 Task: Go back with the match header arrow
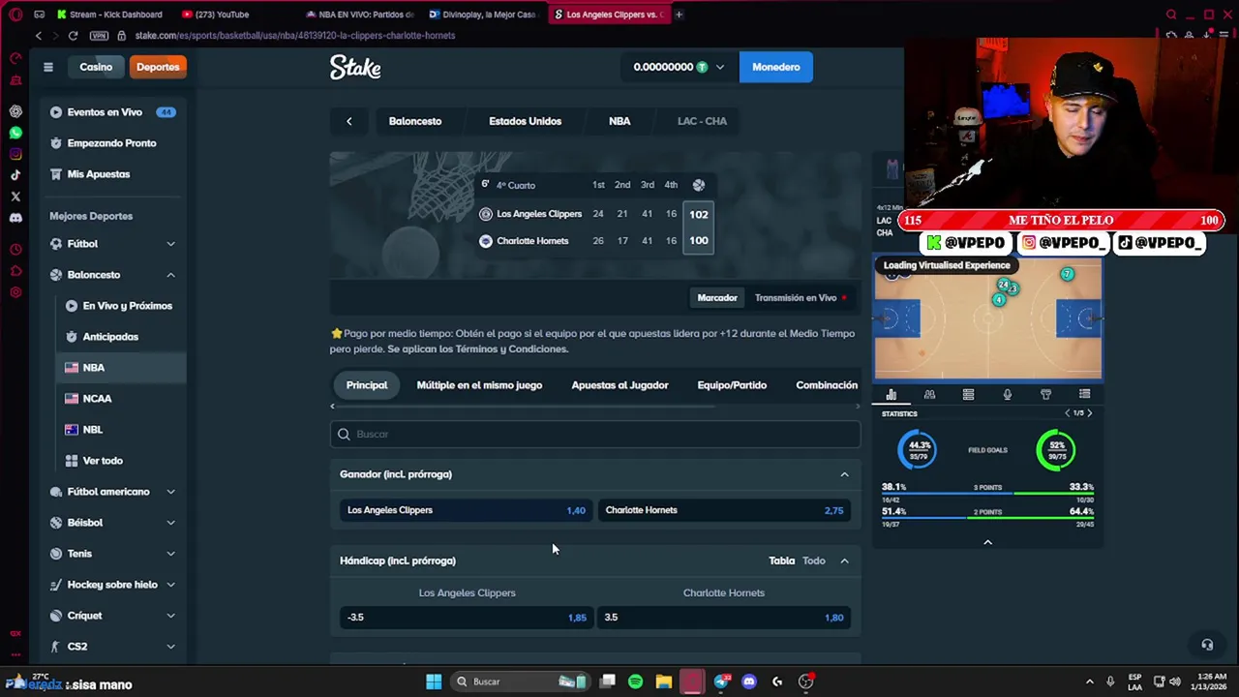tap(349, 121)
